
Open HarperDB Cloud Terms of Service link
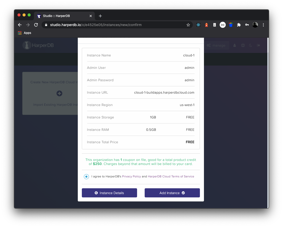click(x=171, y=176)
